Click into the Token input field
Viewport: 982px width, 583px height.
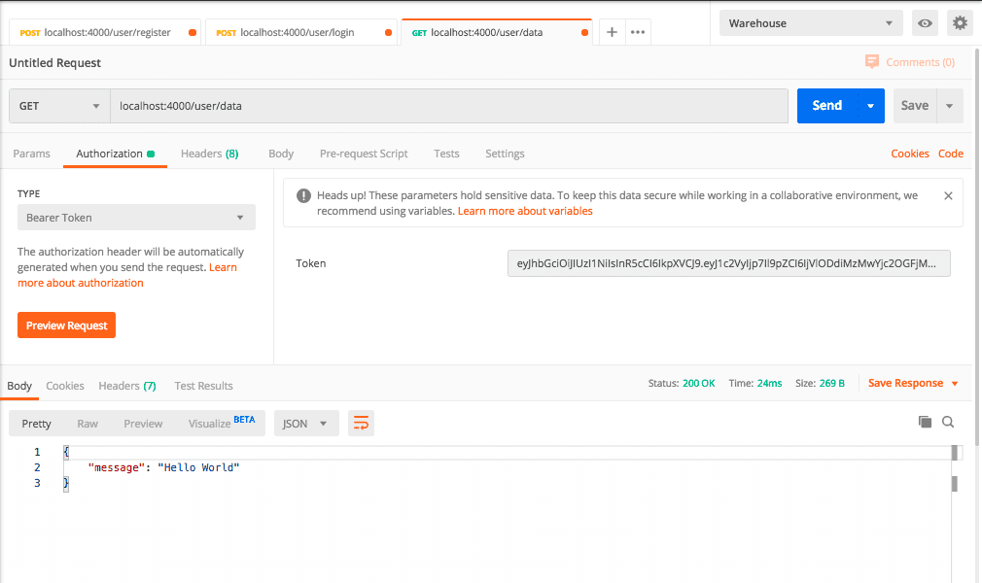728,263
